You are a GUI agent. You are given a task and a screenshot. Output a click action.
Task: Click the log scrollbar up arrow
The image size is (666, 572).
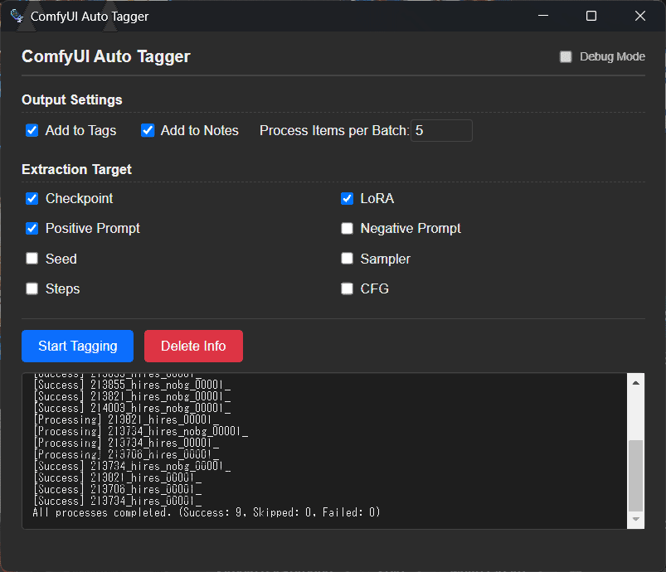(636, 383)
